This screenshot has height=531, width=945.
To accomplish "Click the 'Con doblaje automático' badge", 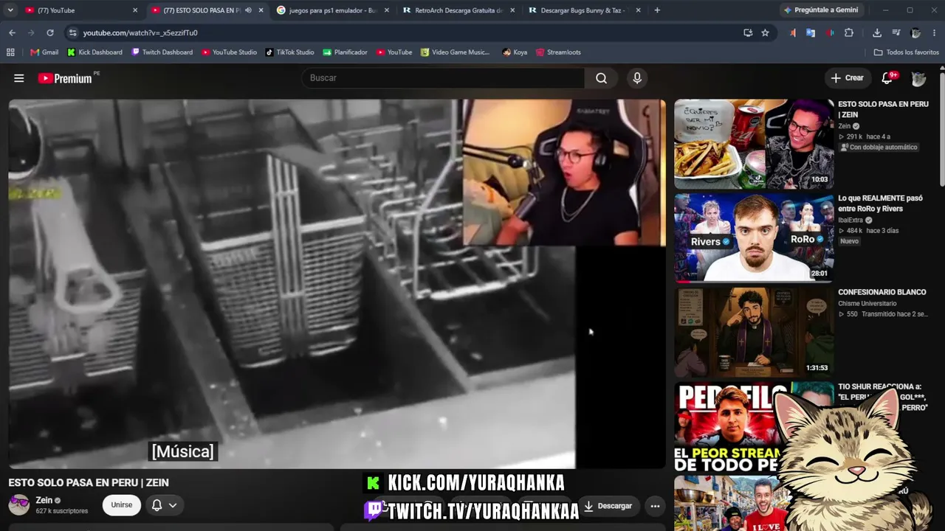I will [879, 147].
